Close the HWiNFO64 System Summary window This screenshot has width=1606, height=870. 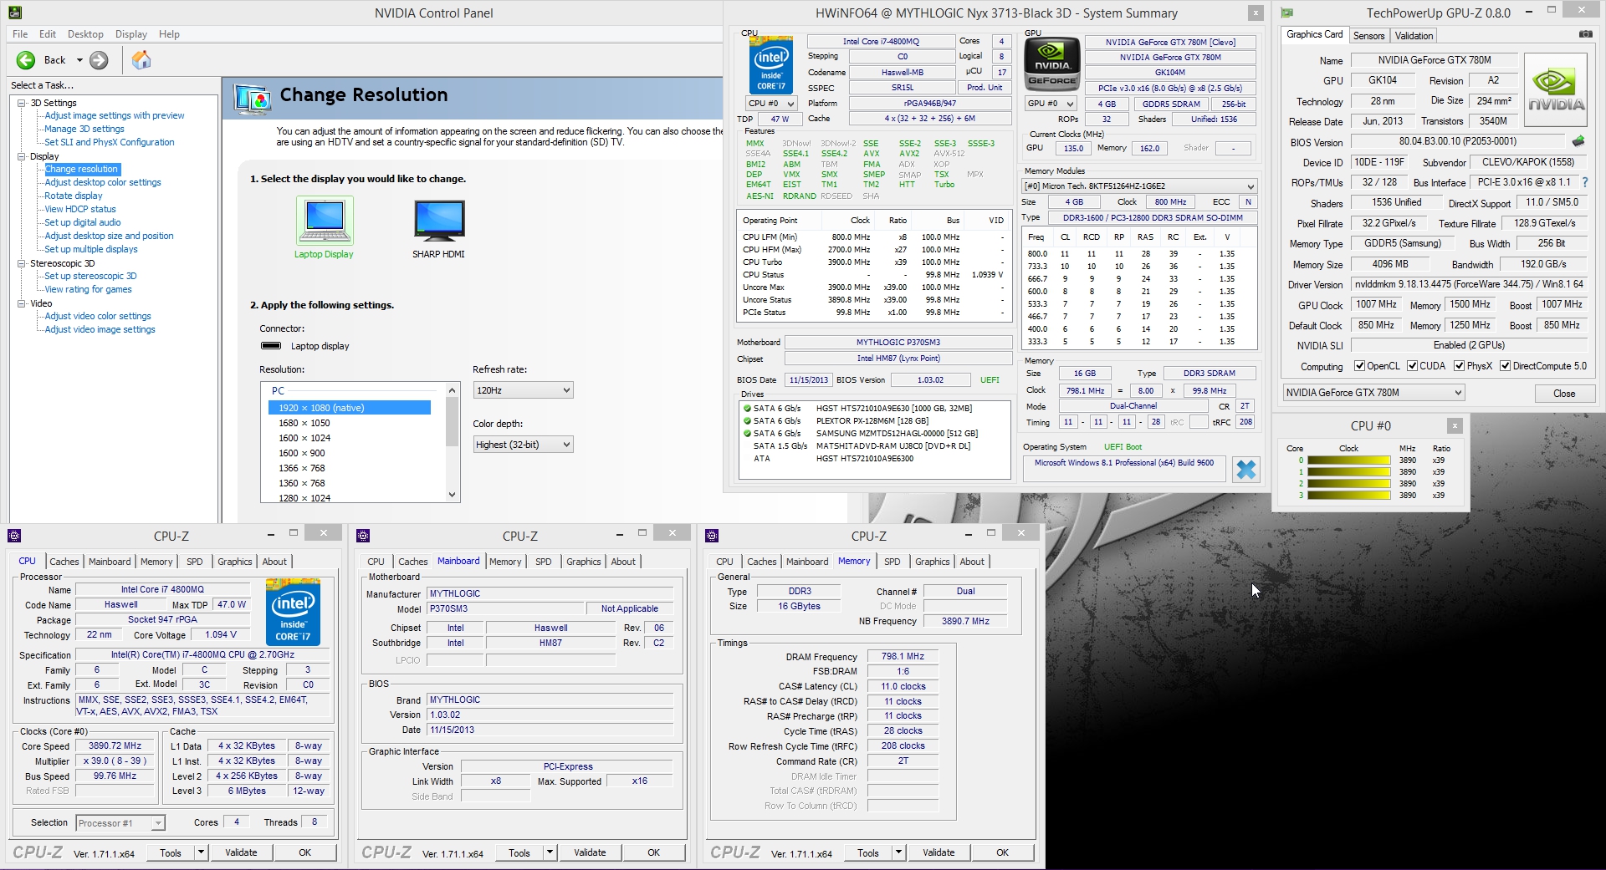click(x=1256, y=13)
